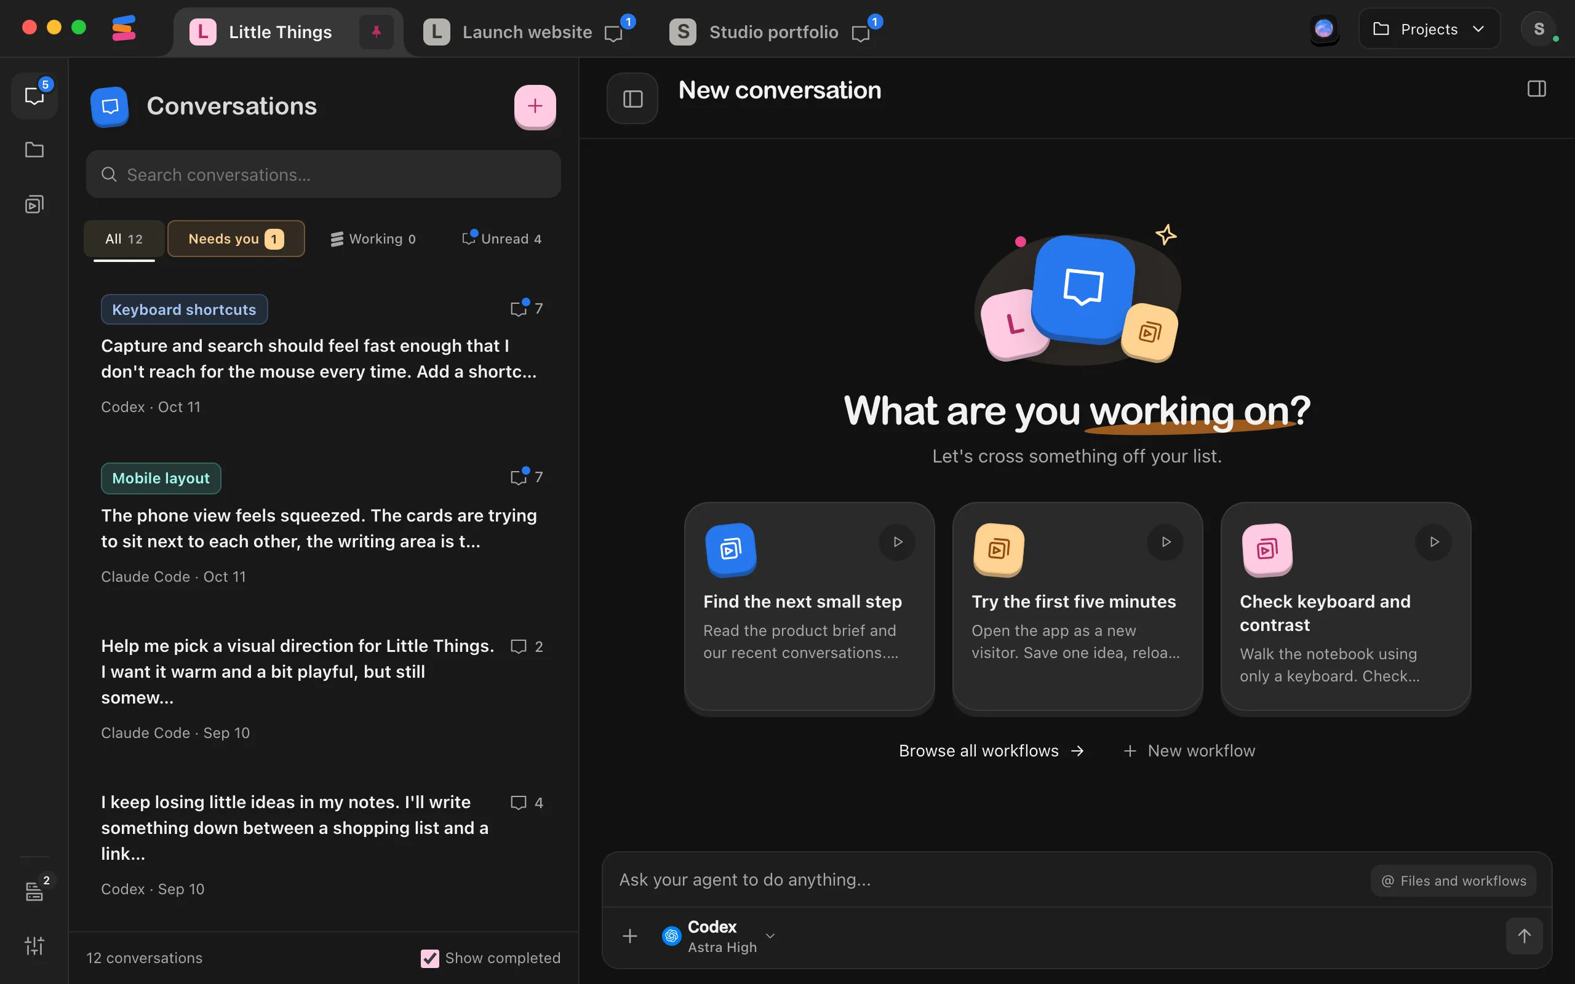Select the Needs you filter tab
Image resolution: width=1575 pixels, height=984 pixels.
pos(236,239)
